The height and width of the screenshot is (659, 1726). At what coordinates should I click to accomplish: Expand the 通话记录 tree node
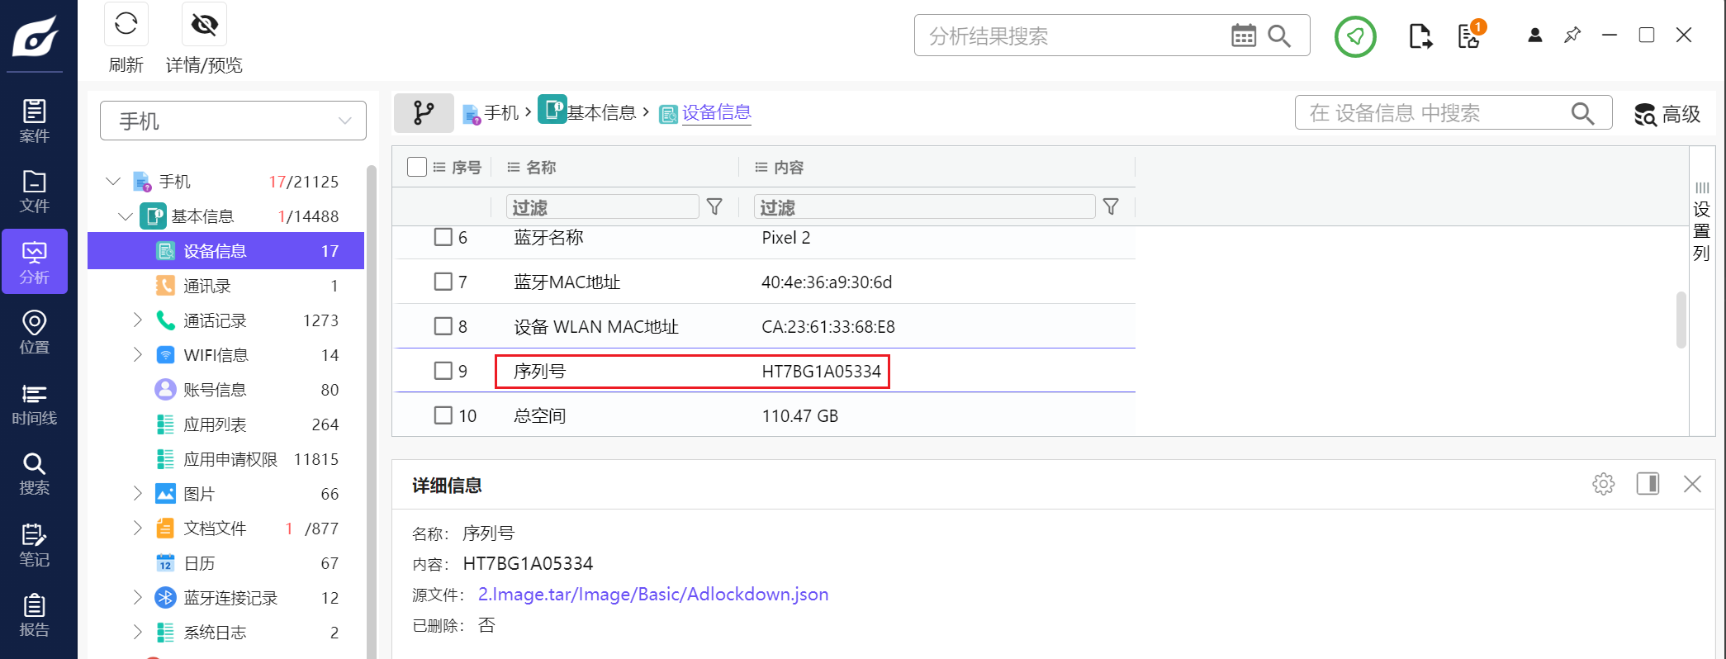coord(138,320)
